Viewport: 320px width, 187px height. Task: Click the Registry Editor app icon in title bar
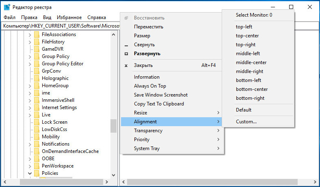point(7,7)
